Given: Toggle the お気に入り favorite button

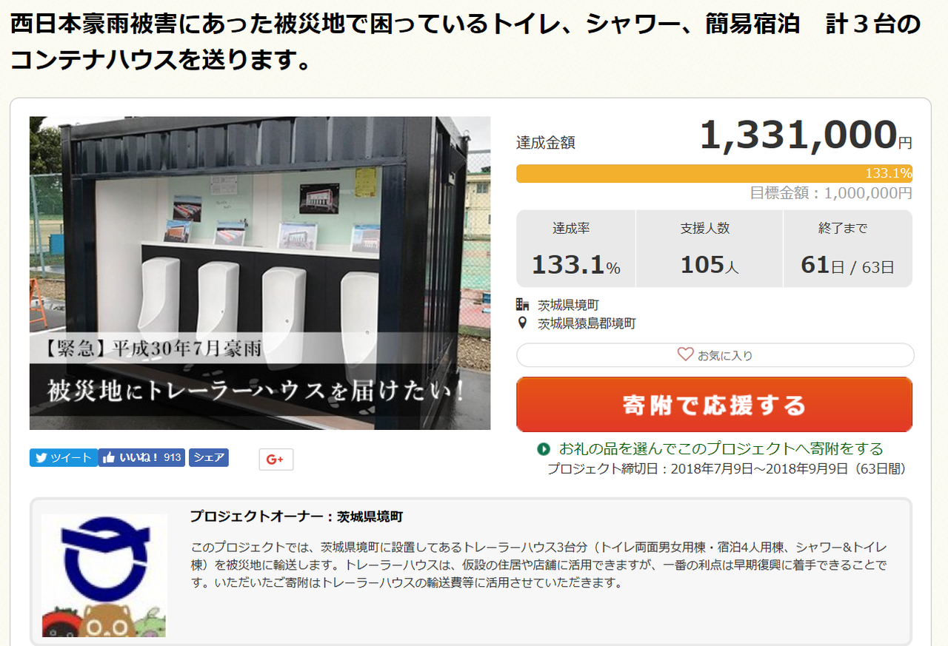Looking at the screenshot, I should [x=715, y=355].
